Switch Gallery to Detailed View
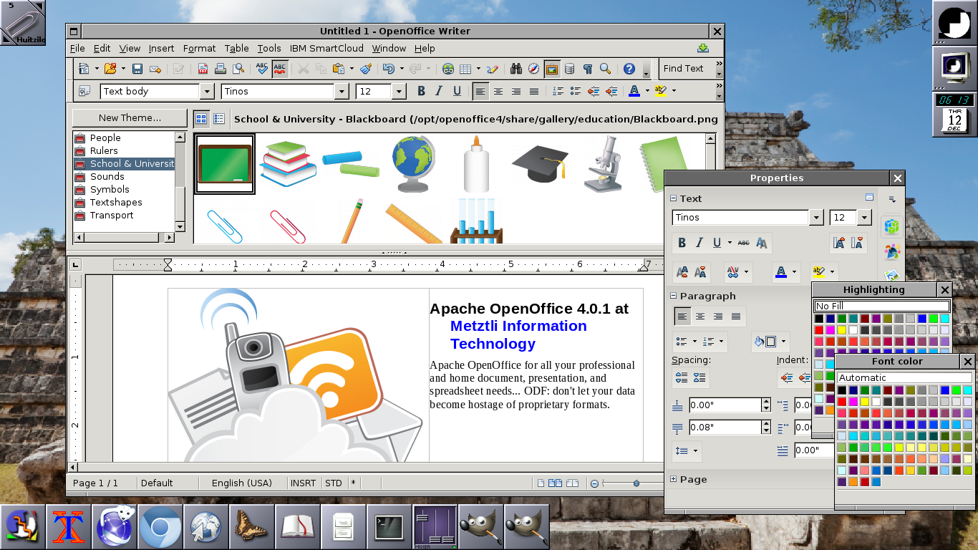The width and height of the screenshot is (978, 550). pos(219,119)
